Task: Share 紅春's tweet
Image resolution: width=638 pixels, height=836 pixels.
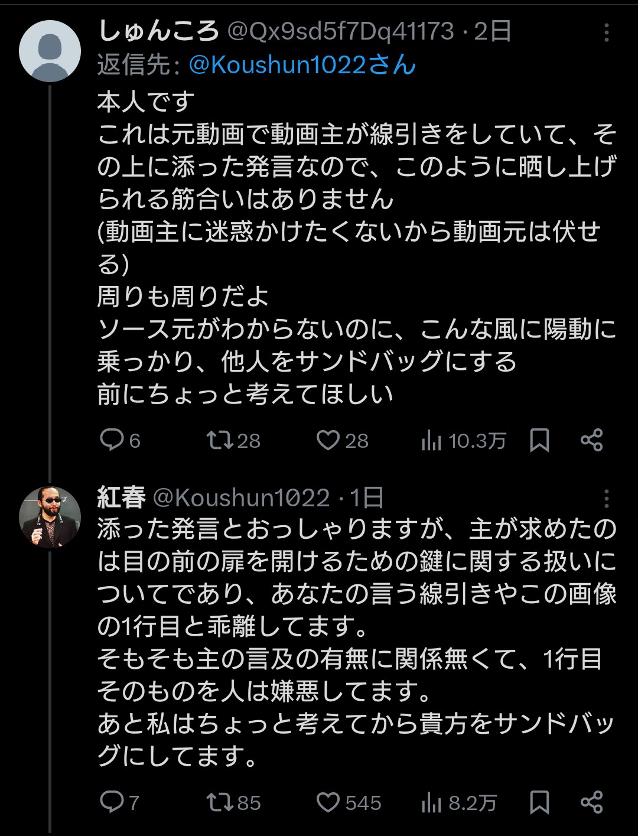Action: tap(591, 802)
